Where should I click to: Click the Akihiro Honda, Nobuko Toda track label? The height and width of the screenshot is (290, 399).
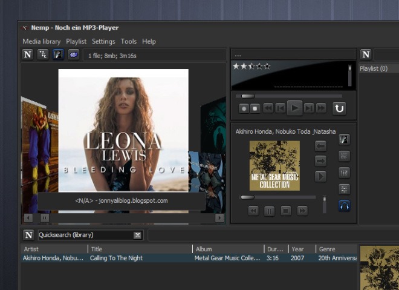tap(285, 131)
